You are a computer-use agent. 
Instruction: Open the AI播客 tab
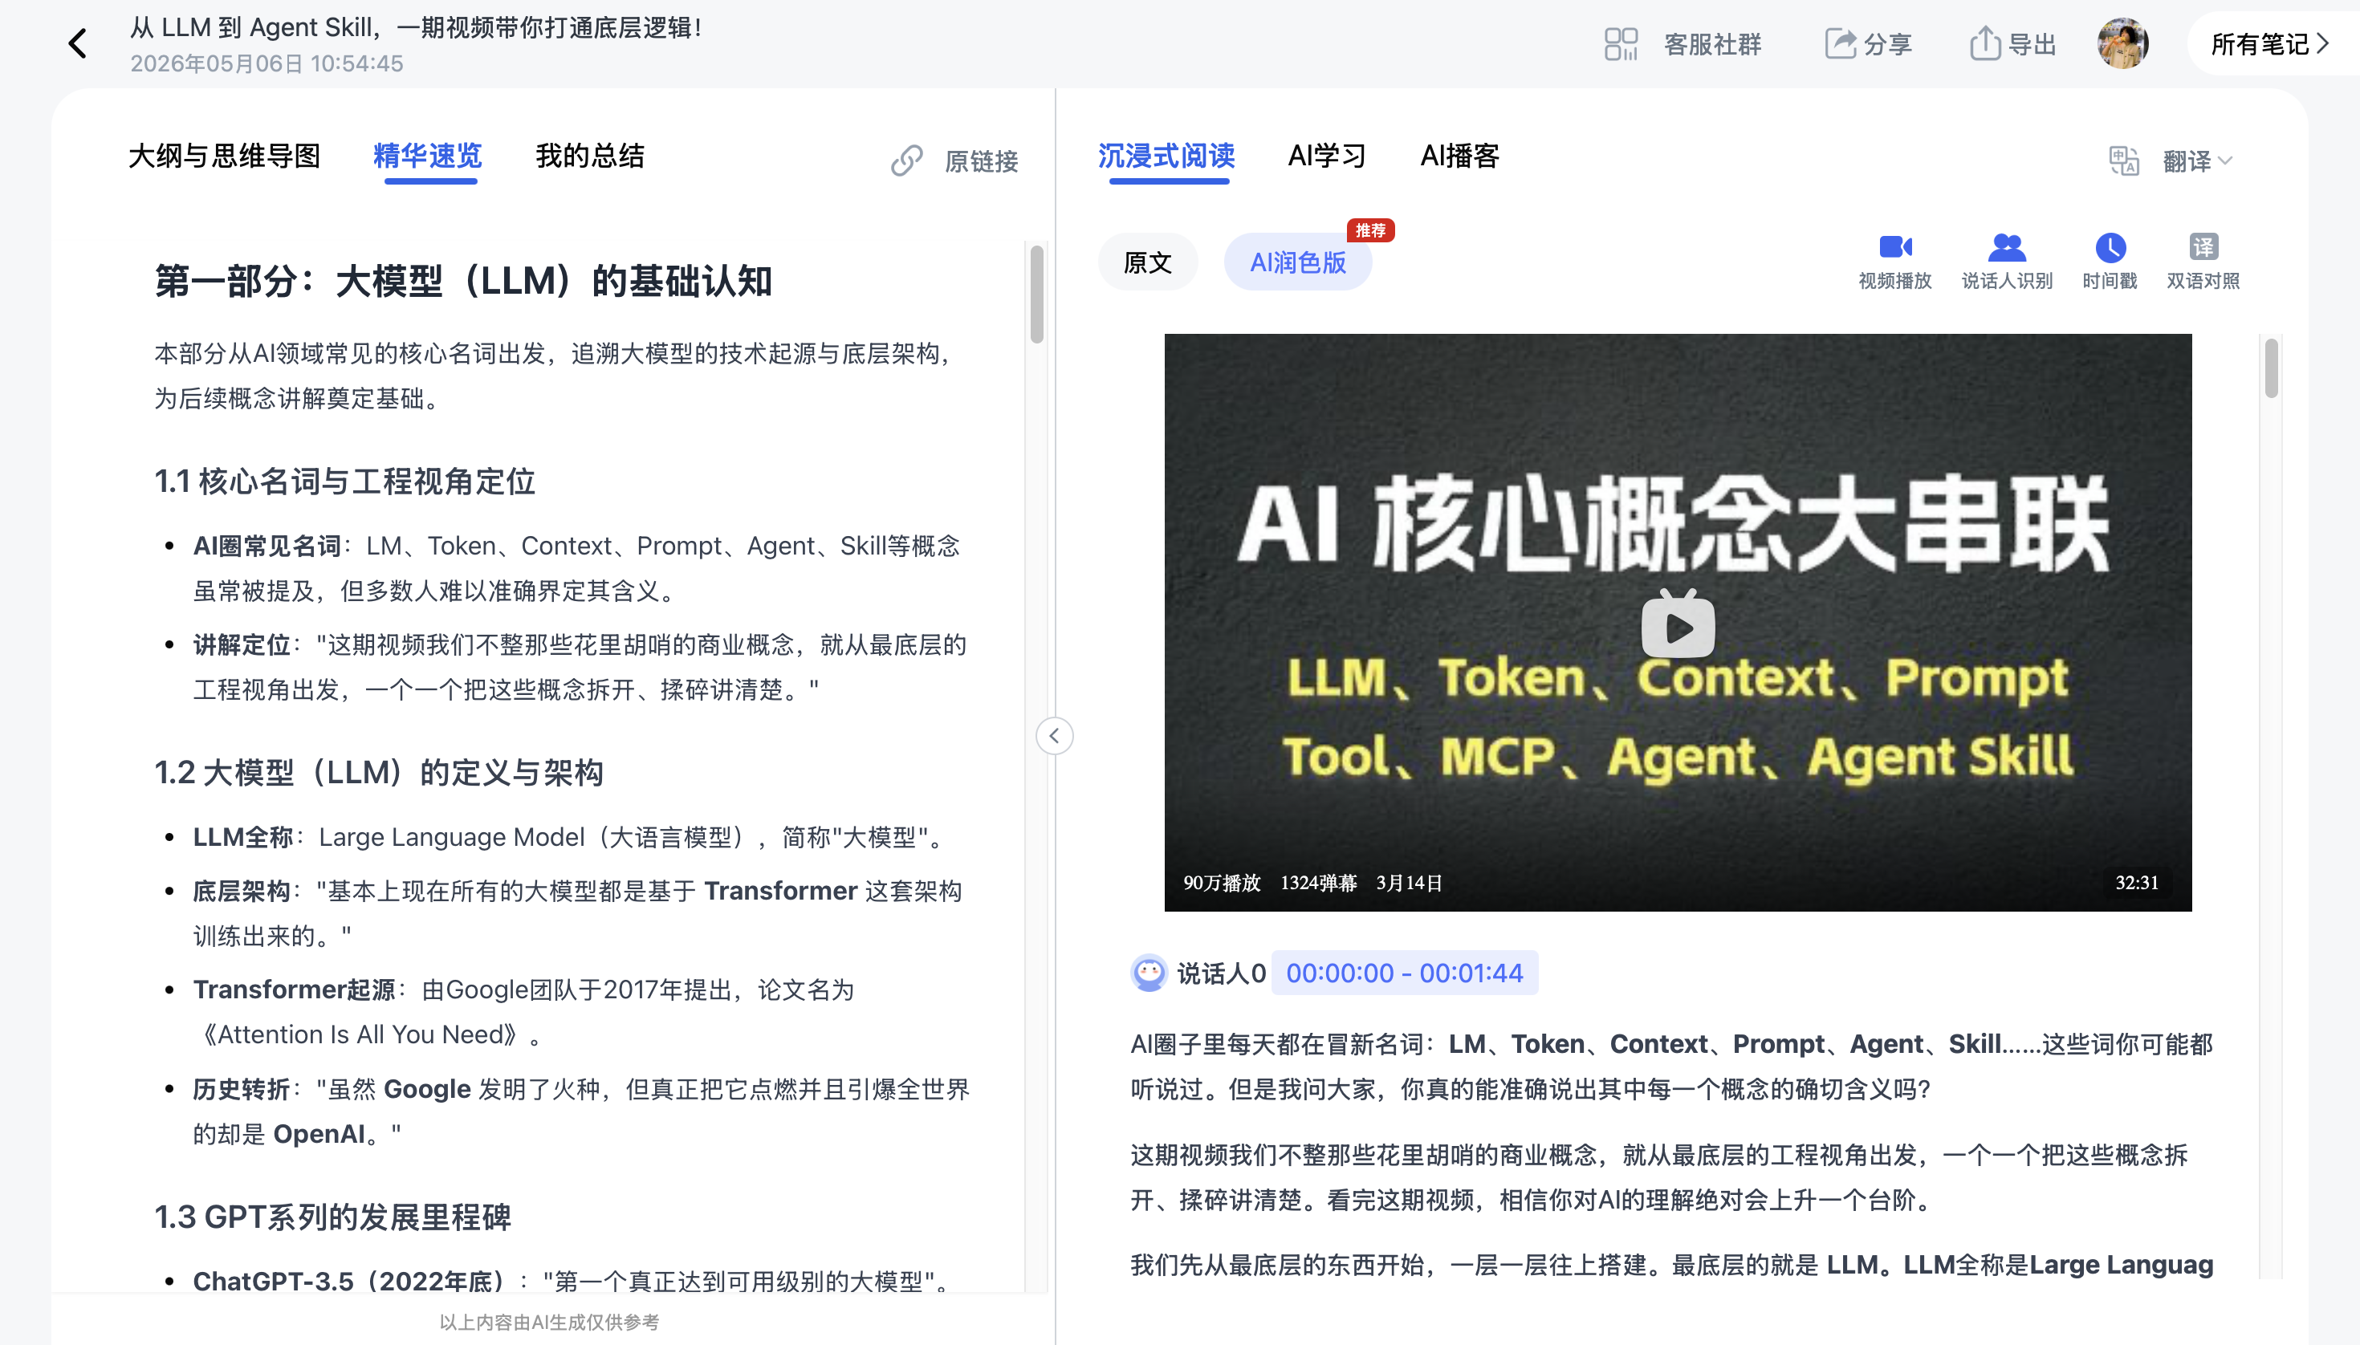(x=1460, y=155)
